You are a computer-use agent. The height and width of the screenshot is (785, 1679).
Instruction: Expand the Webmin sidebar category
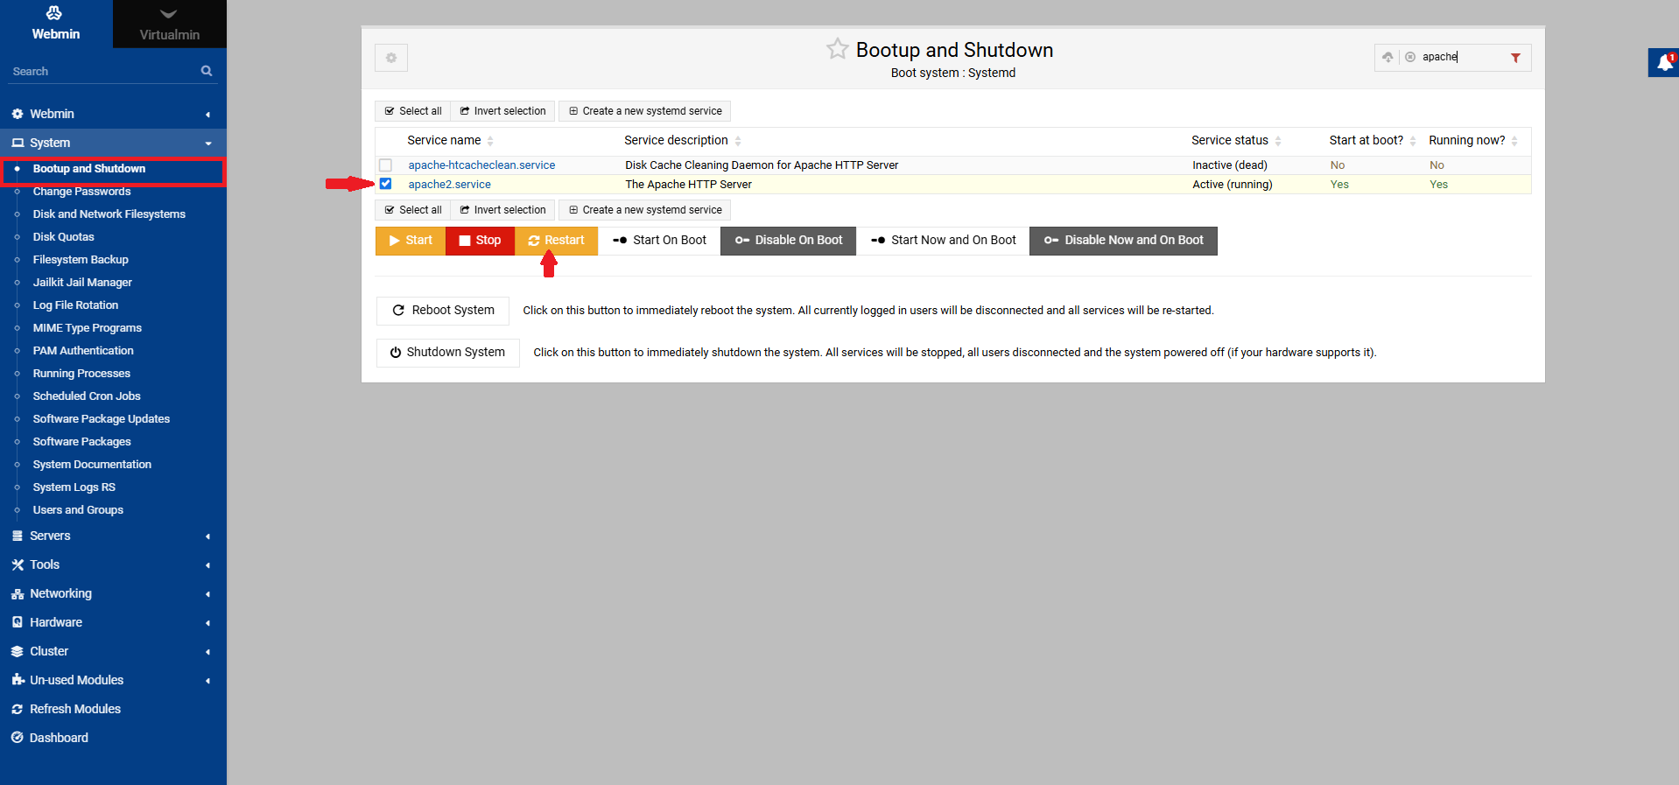click(113, 114)
